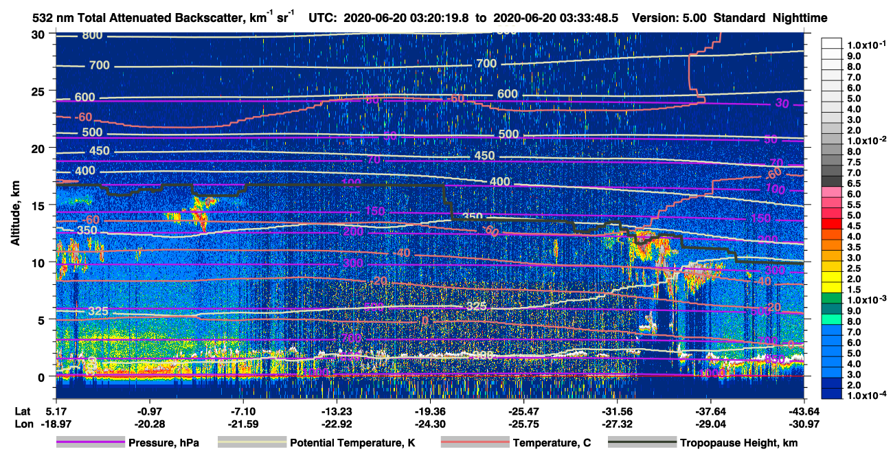Click the altitude axis tick "25"
Image resolution: width=893 pixels, height=458 pixels.
(39, 91)
